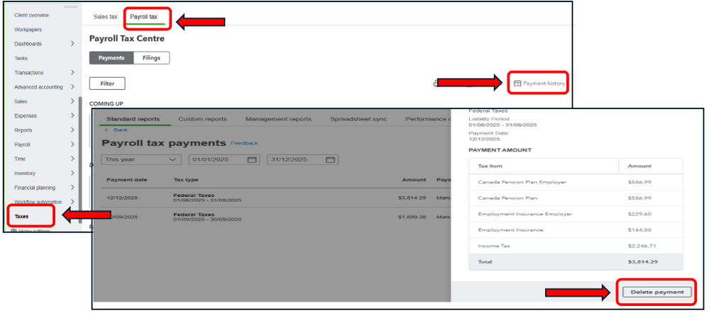Image resolution: width=709 pixels, height=318 pixels.
Task: Expand the Dashboards sidebar submenu
Action: click(x=73, y=44)
